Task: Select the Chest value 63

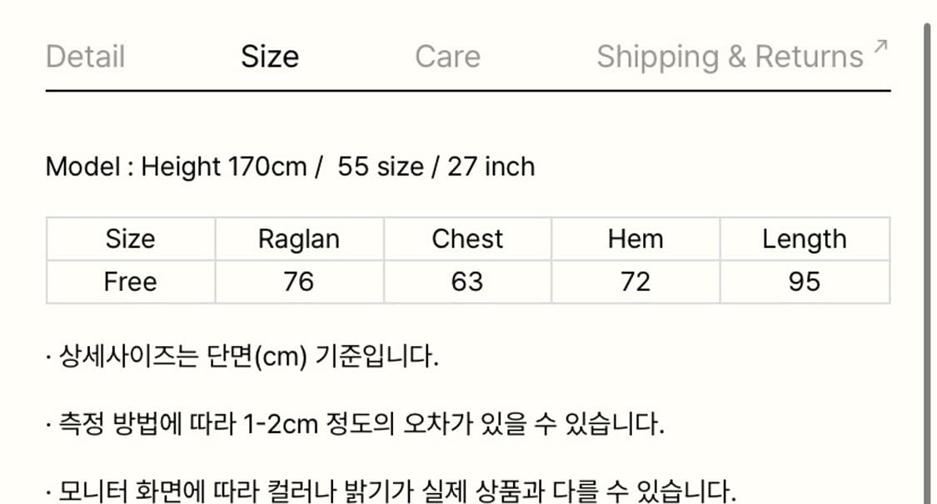Action: (x=467, y=281)
